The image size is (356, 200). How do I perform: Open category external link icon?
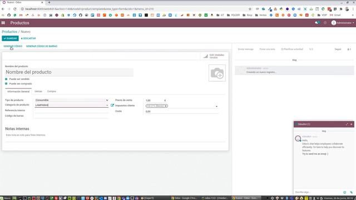pyautogui.click(x=112, y=106)
